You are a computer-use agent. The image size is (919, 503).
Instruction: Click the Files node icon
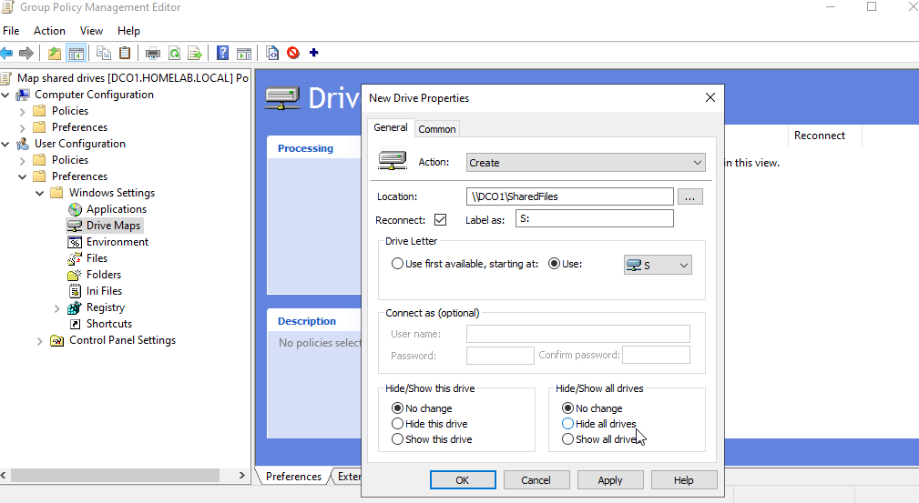pos(75,258)
